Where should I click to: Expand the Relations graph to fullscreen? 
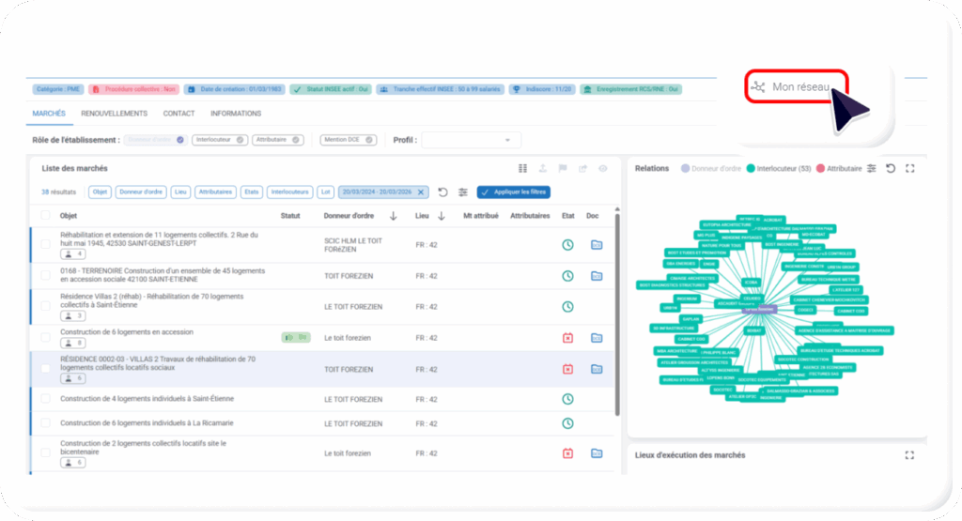coord(909,169)
